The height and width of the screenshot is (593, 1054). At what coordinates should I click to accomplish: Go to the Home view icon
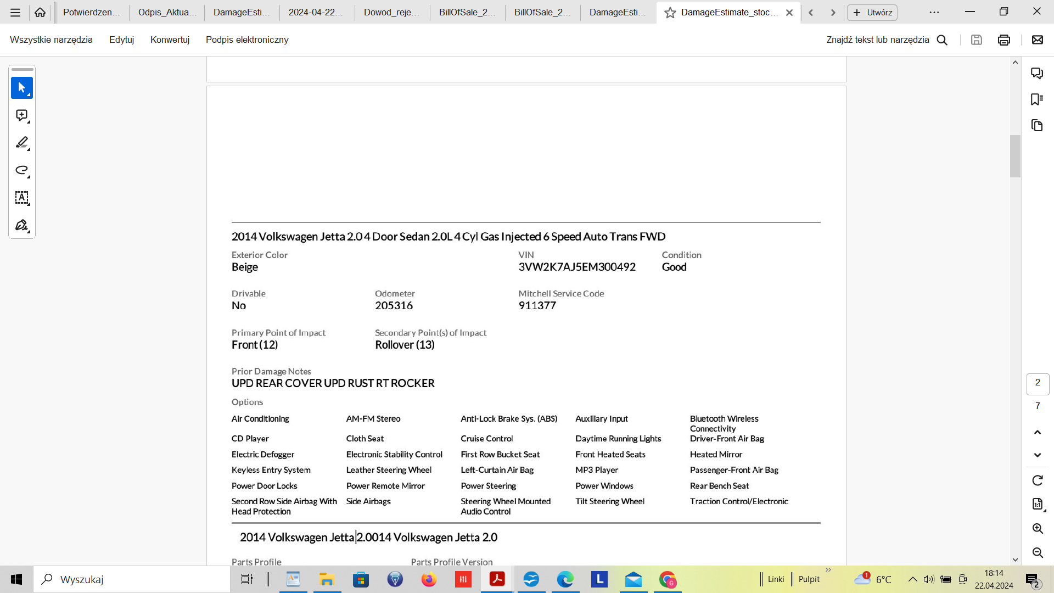pos(40,12)
